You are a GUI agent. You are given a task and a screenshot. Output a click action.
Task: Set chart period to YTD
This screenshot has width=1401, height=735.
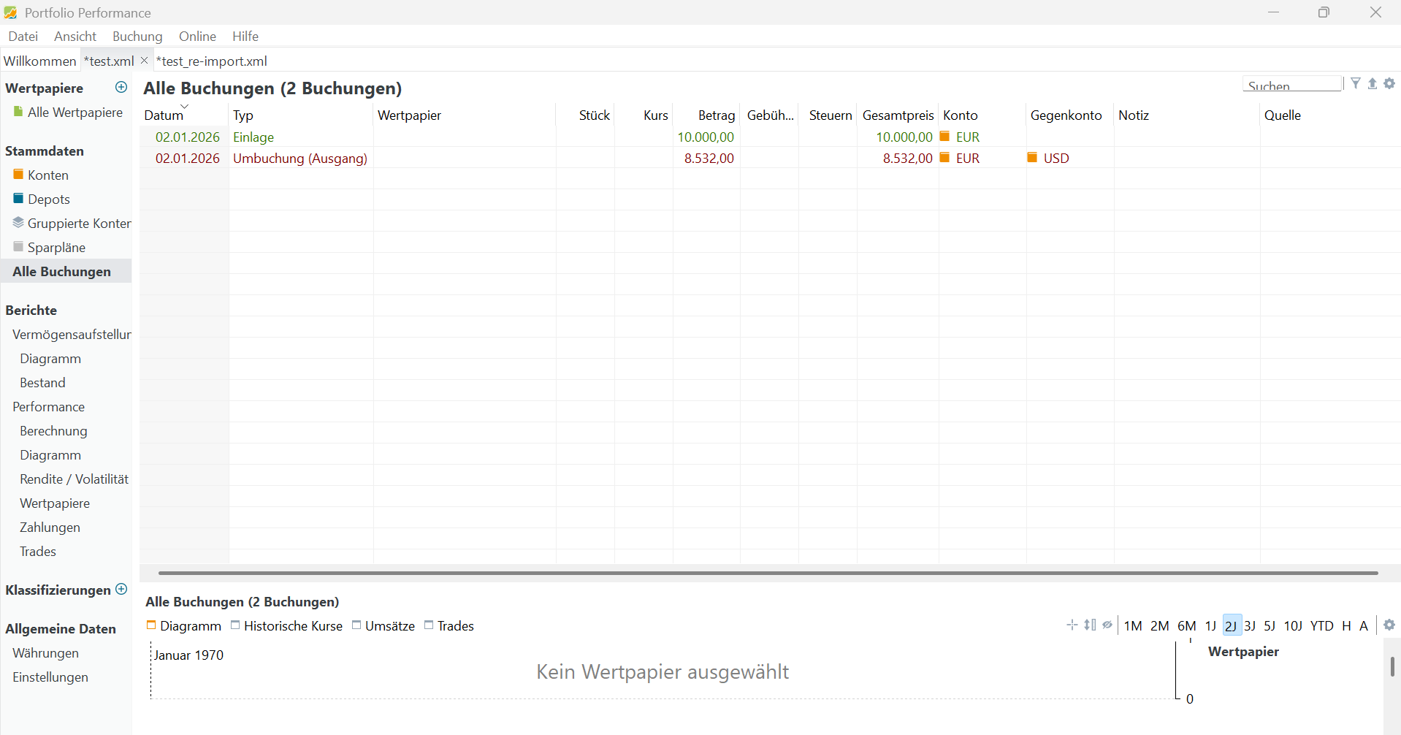click(1321, 626)
